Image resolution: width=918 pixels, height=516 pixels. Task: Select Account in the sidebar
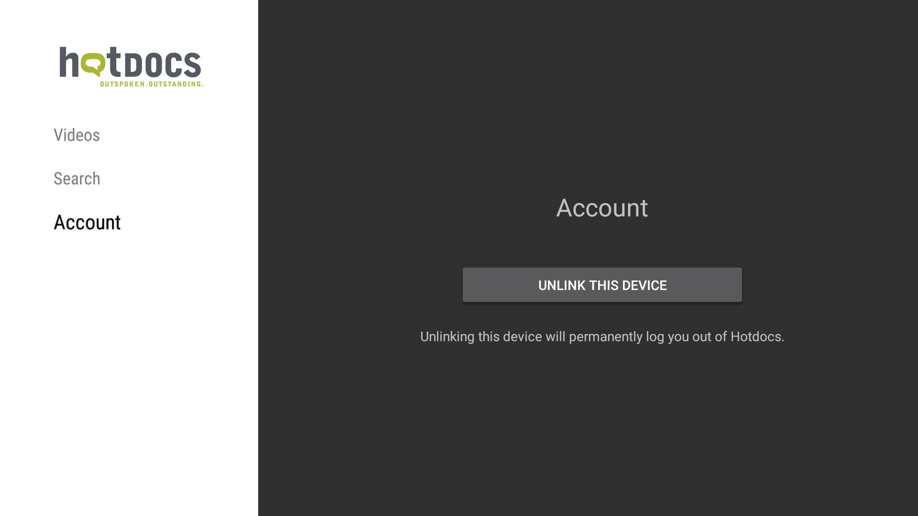pyautogui.click(x=87, y=222)
